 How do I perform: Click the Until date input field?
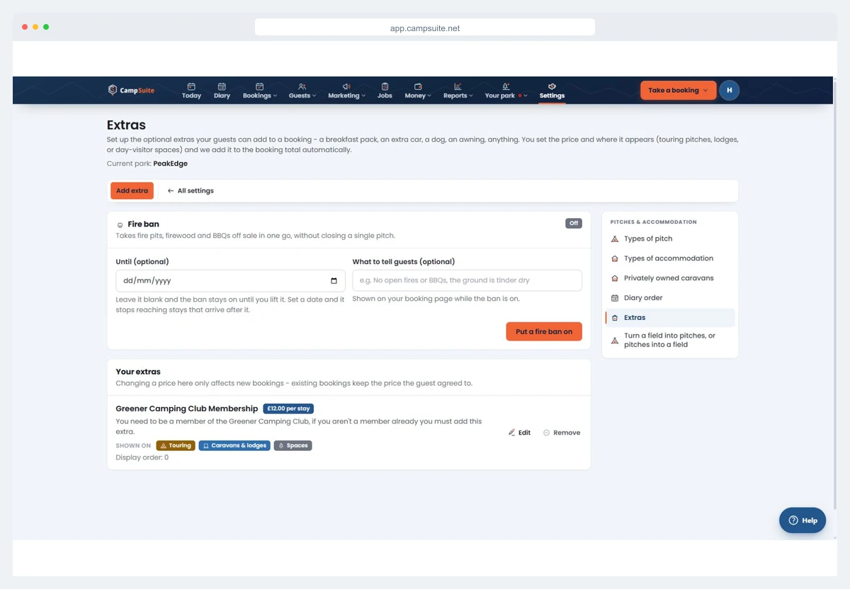click(231, 280)
